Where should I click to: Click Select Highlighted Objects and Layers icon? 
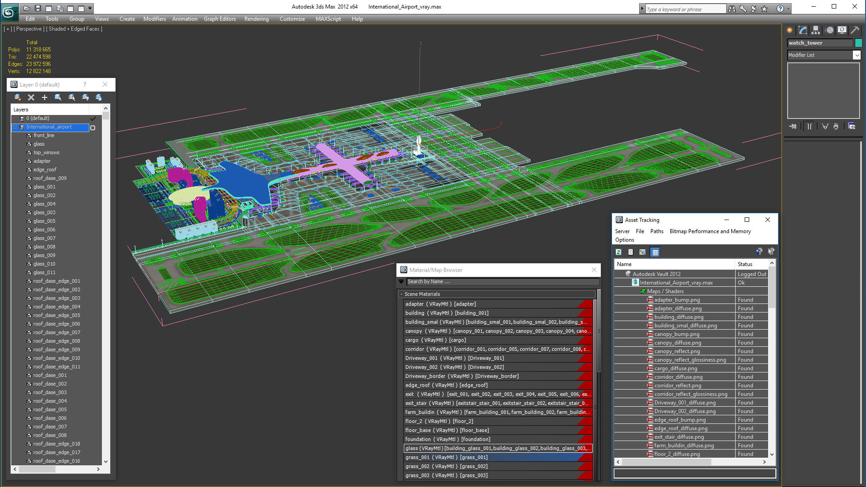(x=58, y=97)
